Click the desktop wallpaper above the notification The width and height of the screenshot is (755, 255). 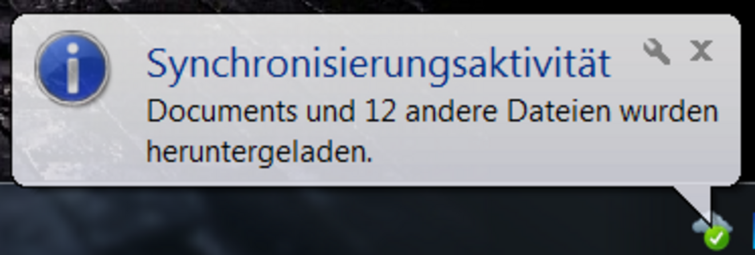(x=378, y=6)
